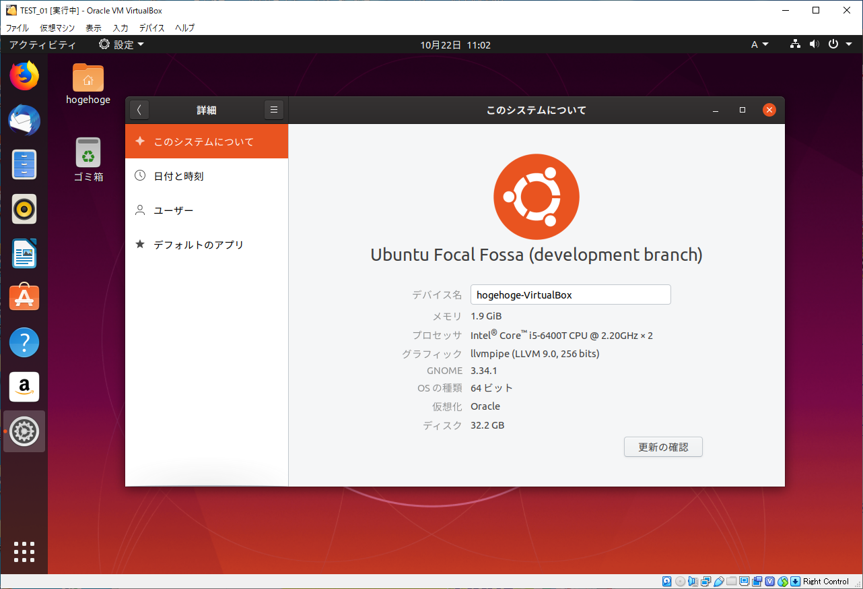Open the 仮想マシン menu
This screenshot has height=589, width=863.
pyautogui.click(x=57, y=28)
